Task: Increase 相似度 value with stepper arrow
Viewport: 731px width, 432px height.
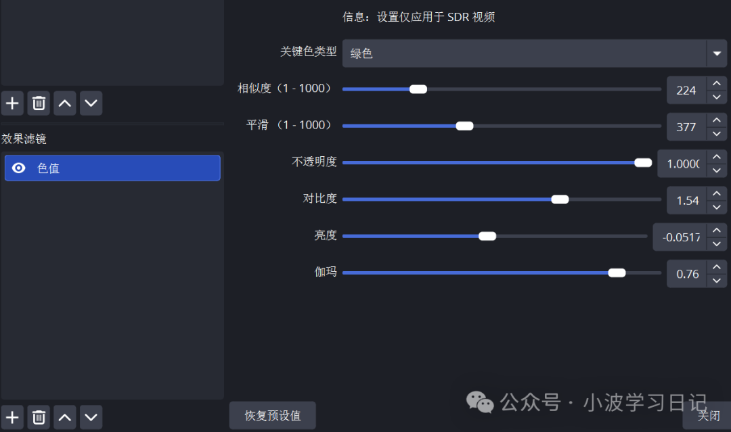Action: [x=716, y=84]
